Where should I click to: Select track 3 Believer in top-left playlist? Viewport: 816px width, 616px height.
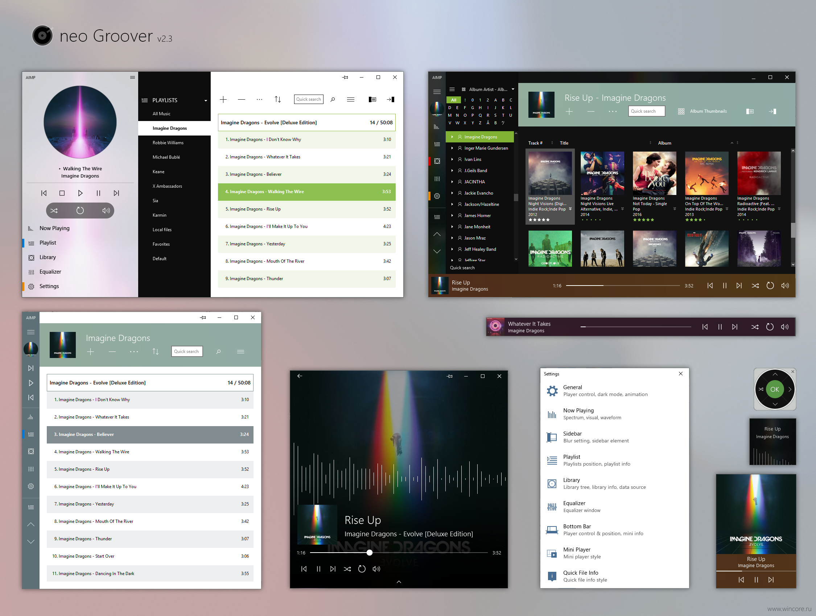click(307, 174)
